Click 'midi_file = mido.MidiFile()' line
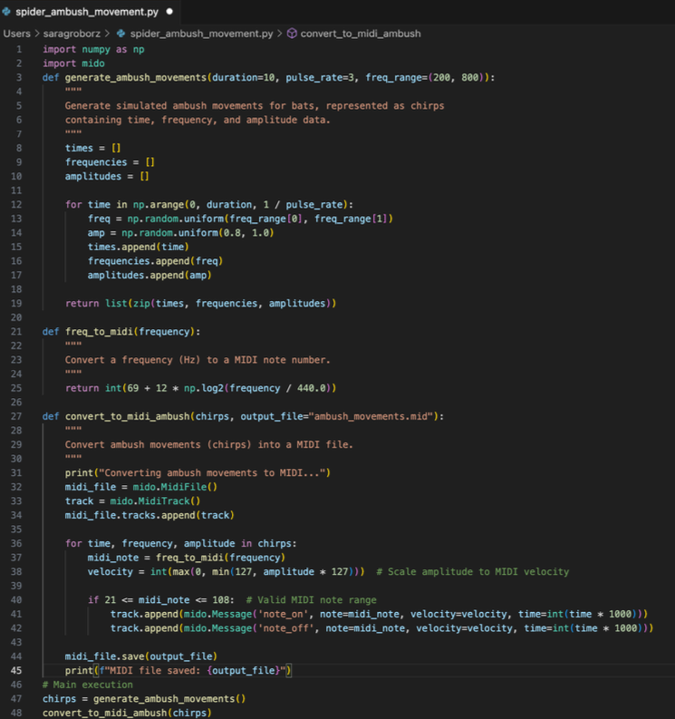This screenshot has width=675, height=719. 141,487
